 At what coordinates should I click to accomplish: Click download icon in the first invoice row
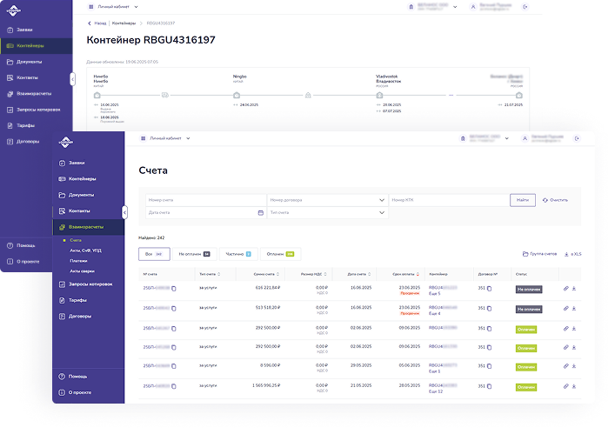click(x=574, y=288)
